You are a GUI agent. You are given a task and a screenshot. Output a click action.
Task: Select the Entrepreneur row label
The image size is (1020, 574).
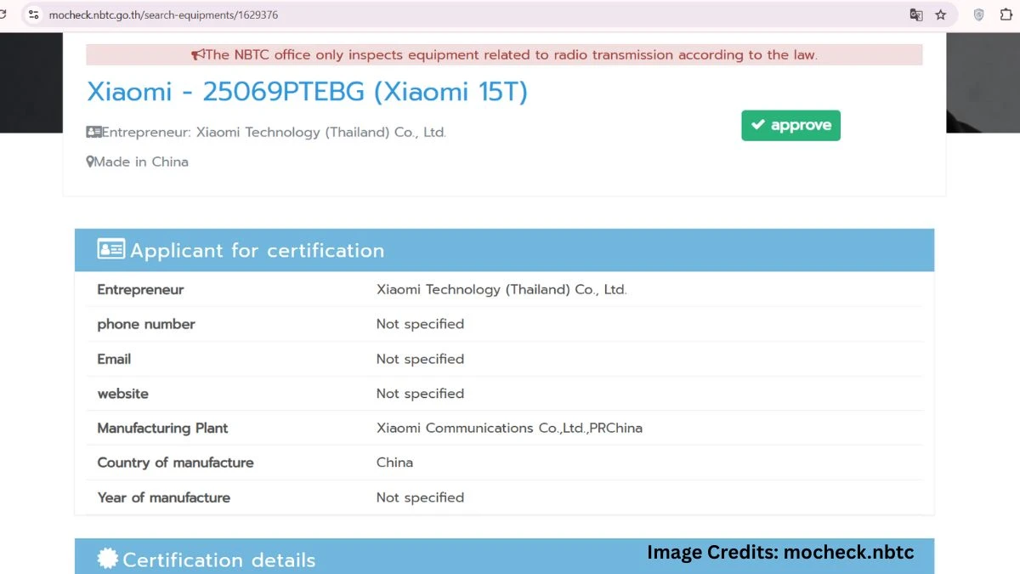tap(140, 289)
